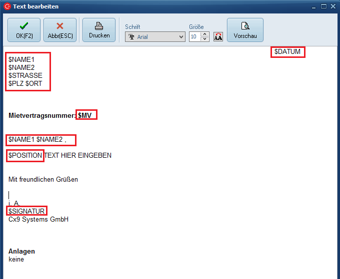
Task: Print the document with Drucken
Action: [99, 30]
